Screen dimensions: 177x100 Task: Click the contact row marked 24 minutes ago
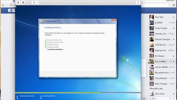pyautogui.click(x=162, y=45)
